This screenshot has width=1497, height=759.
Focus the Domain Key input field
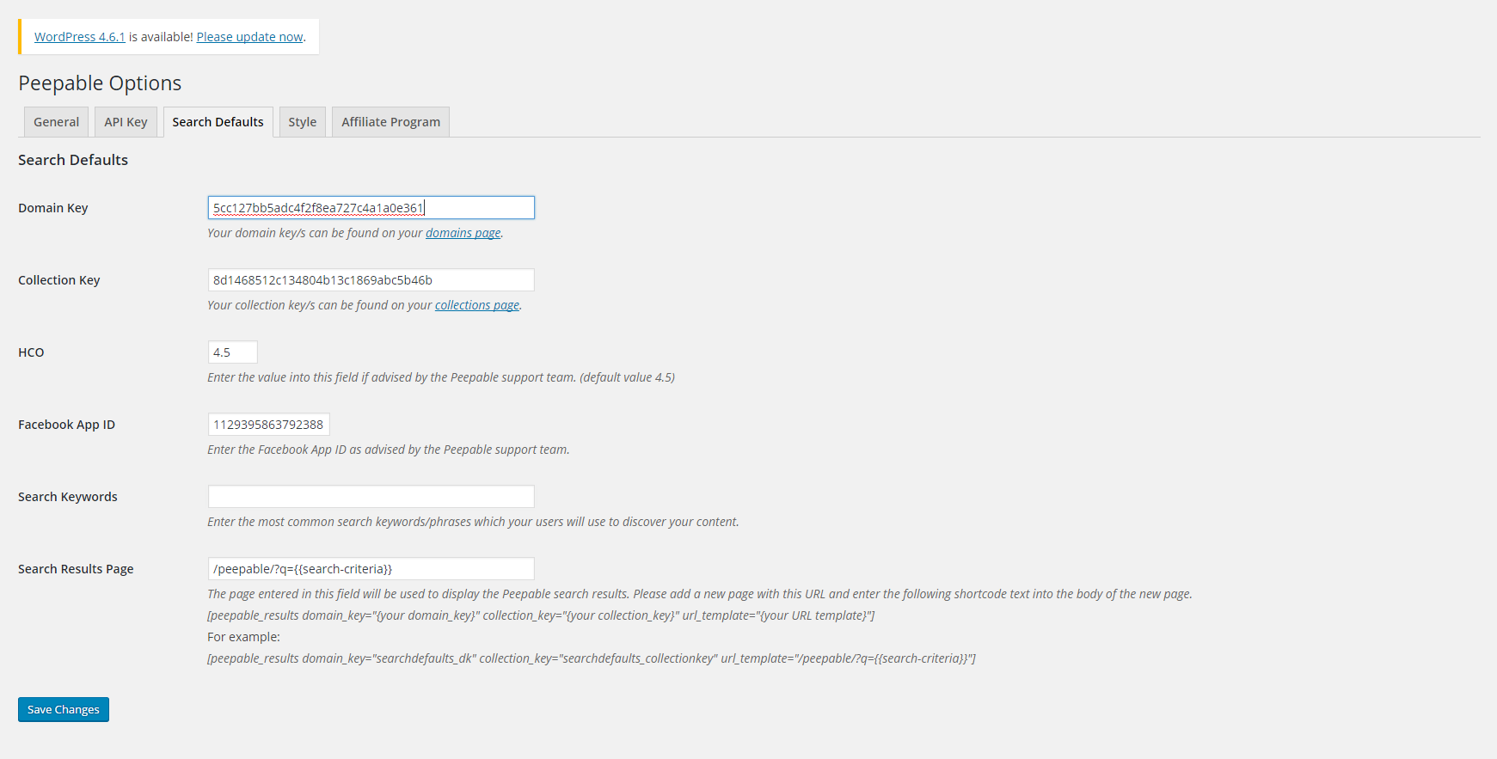click(x=371, y=207)
